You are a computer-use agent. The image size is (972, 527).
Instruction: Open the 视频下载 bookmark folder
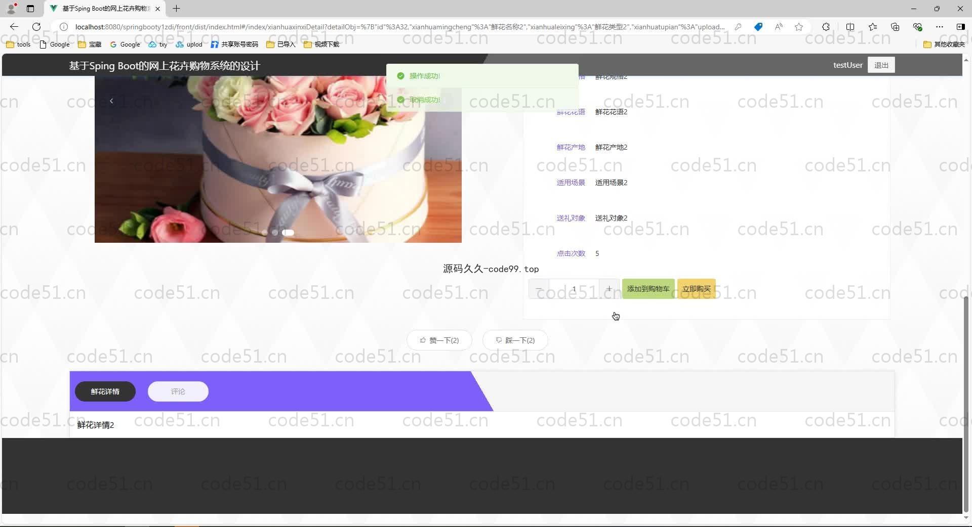tap(322, 45)
